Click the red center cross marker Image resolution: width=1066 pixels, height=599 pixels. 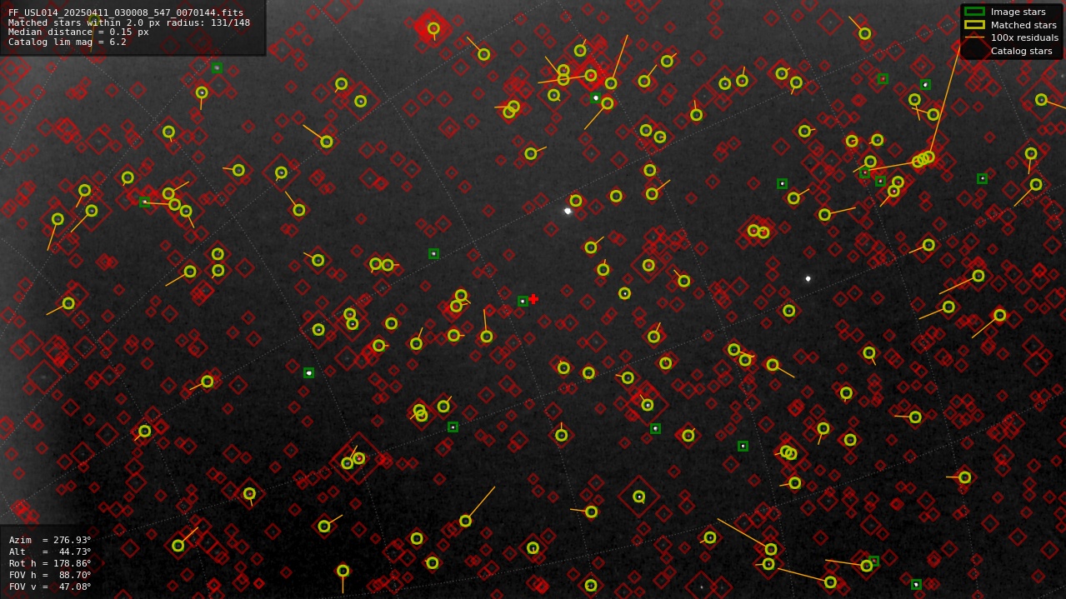pyautogui.click(x=533, y=299)
